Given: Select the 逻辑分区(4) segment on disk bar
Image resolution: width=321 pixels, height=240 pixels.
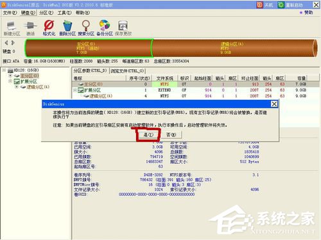Looking at the screenshot, I should 234,48.
